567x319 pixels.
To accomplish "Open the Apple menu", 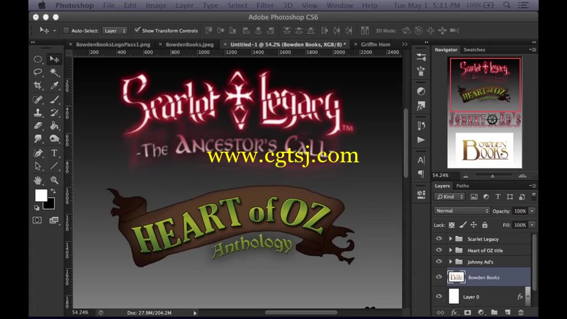I will (42, 6).
